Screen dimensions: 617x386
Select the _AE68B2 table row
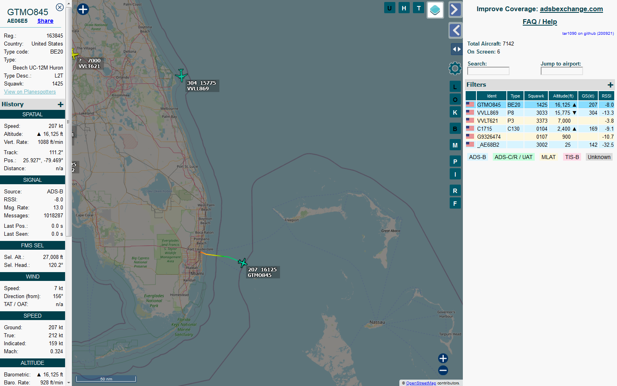pyautogui.click(x=540, y=145)
